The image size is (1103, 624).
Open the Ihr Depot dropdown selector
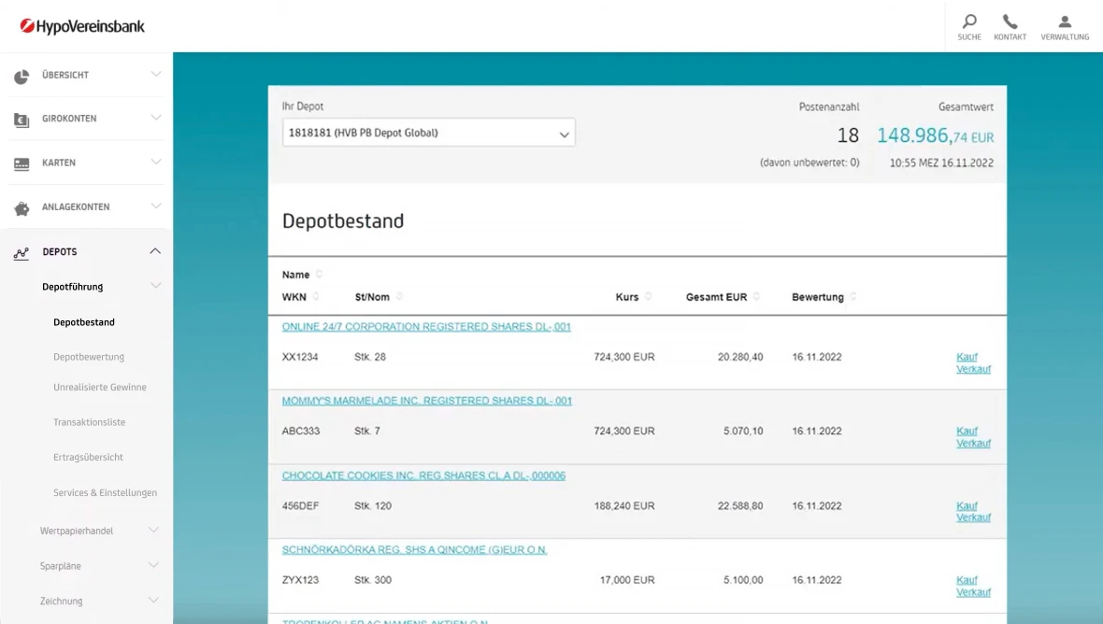pos(428,134)
